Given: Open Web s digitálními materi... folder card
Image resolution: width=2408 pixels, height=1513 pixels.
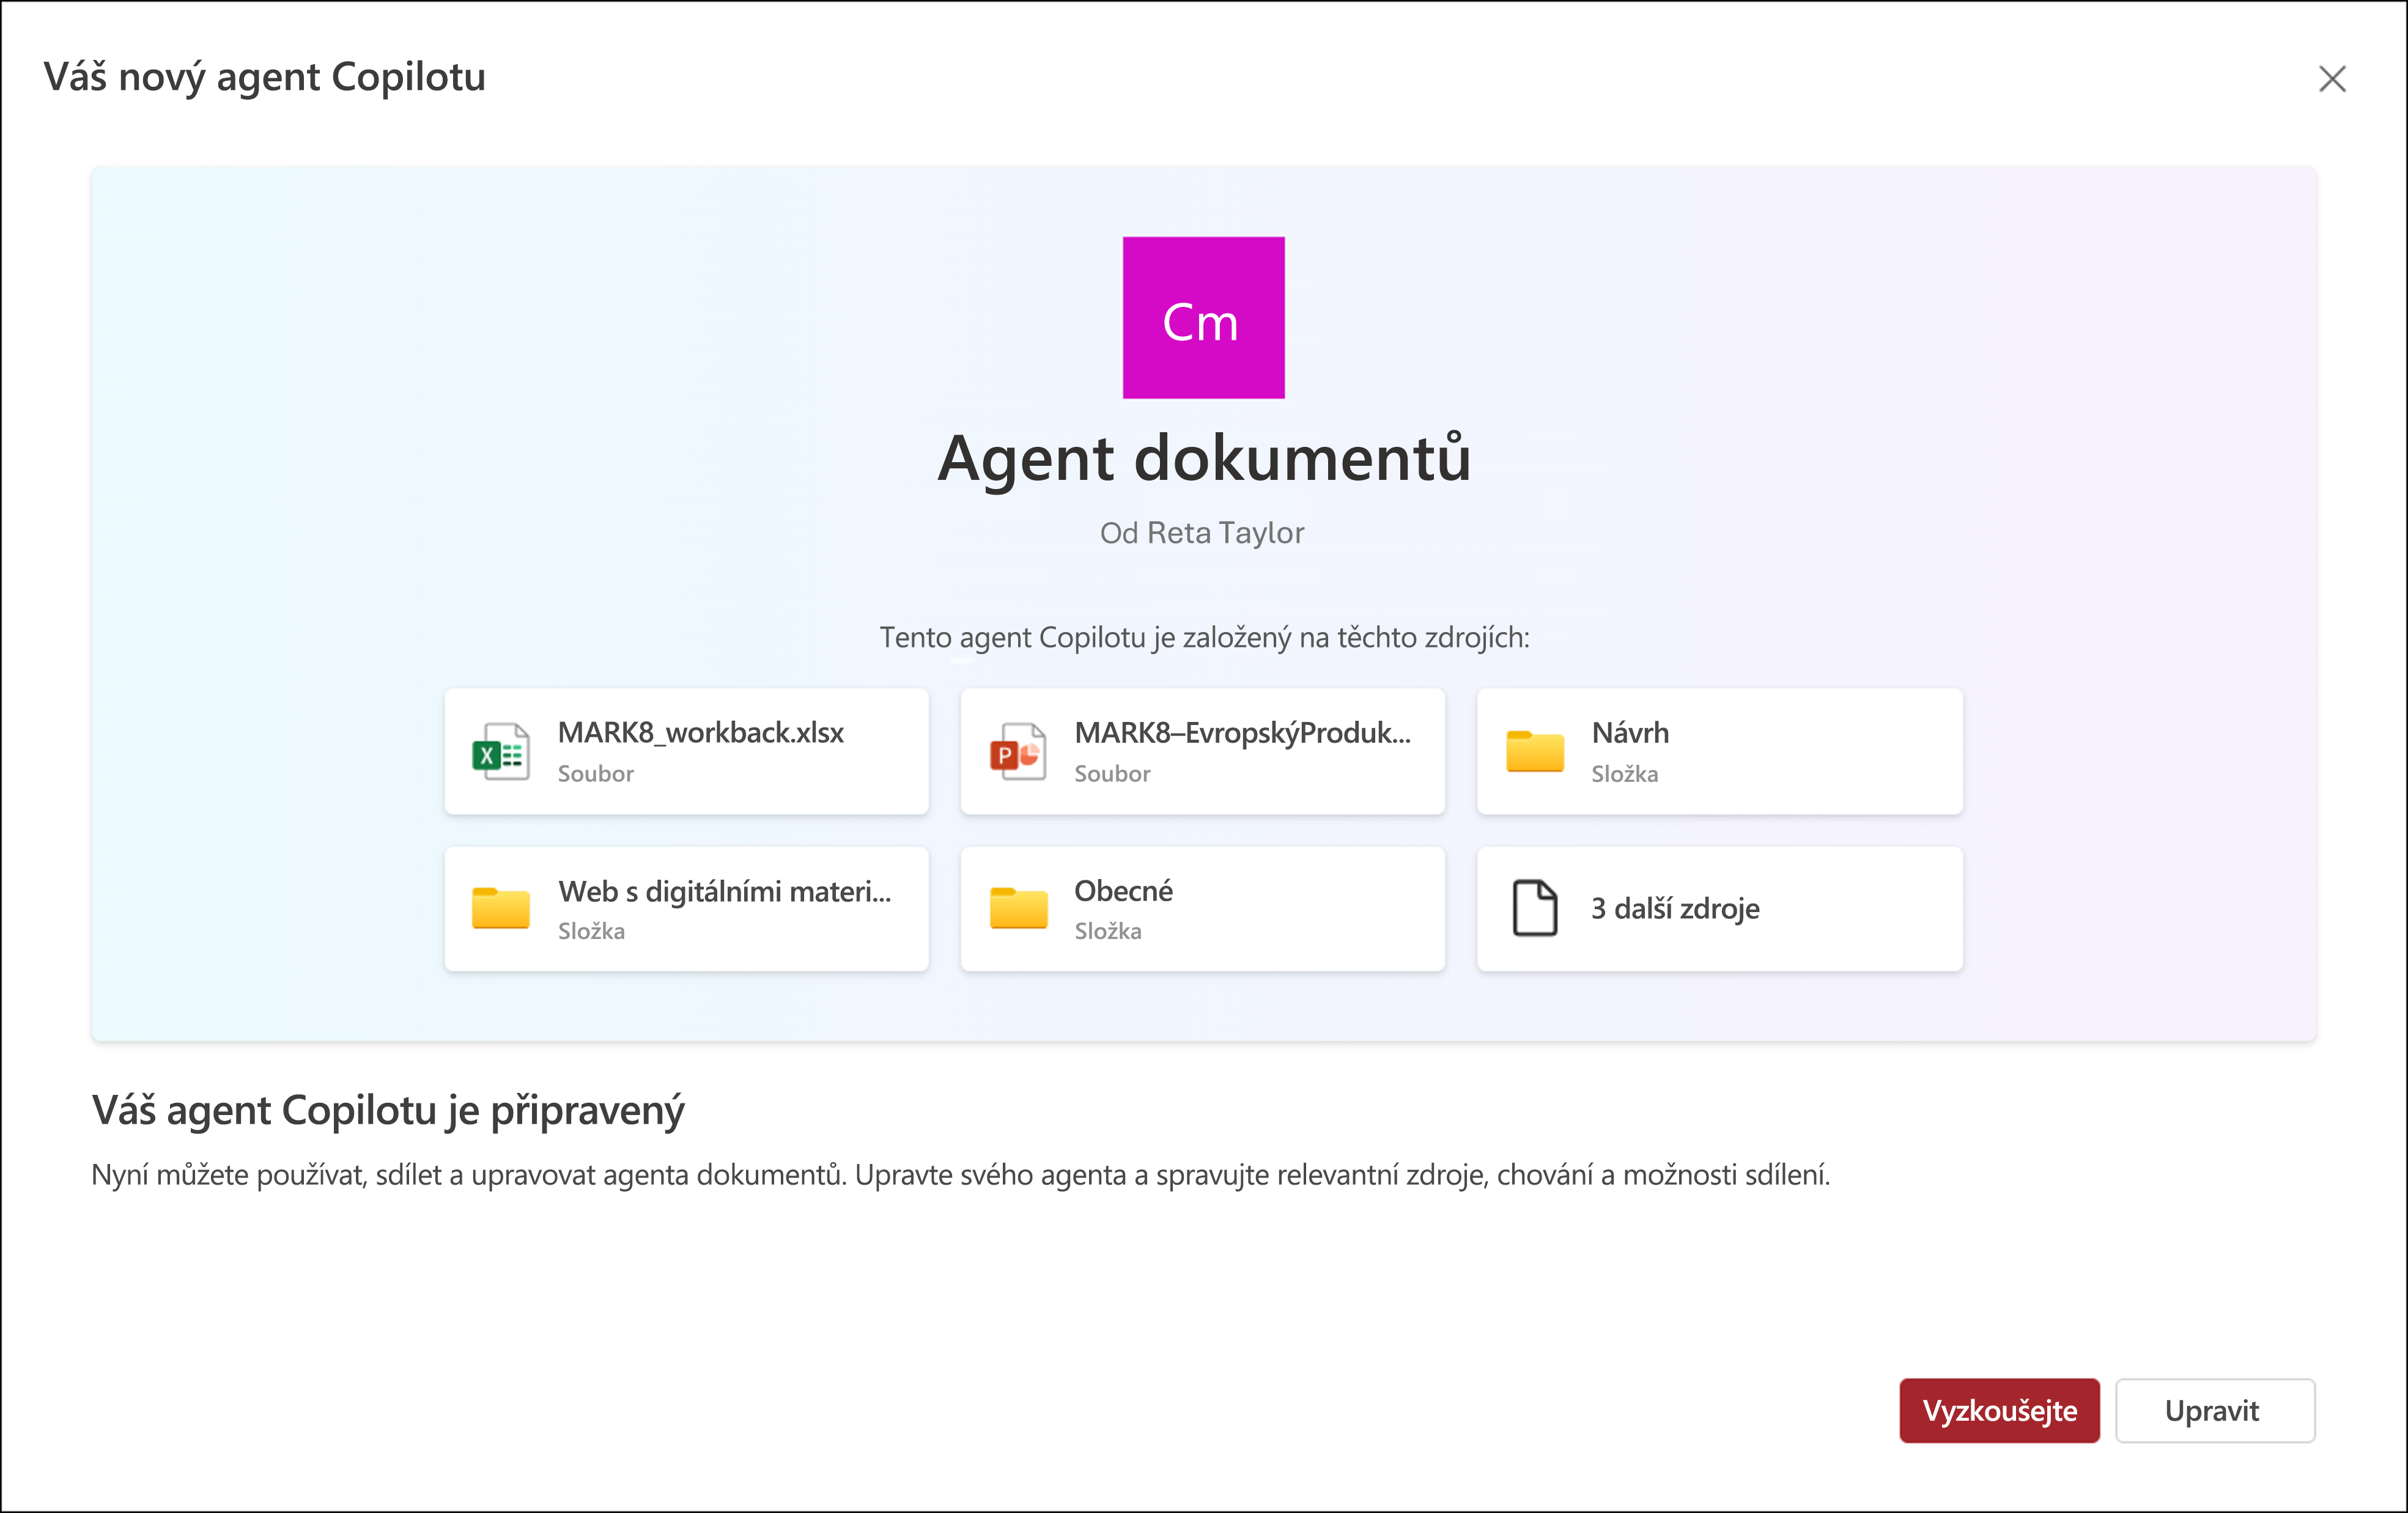Looking at the screenshot, I should click(687, 909).
